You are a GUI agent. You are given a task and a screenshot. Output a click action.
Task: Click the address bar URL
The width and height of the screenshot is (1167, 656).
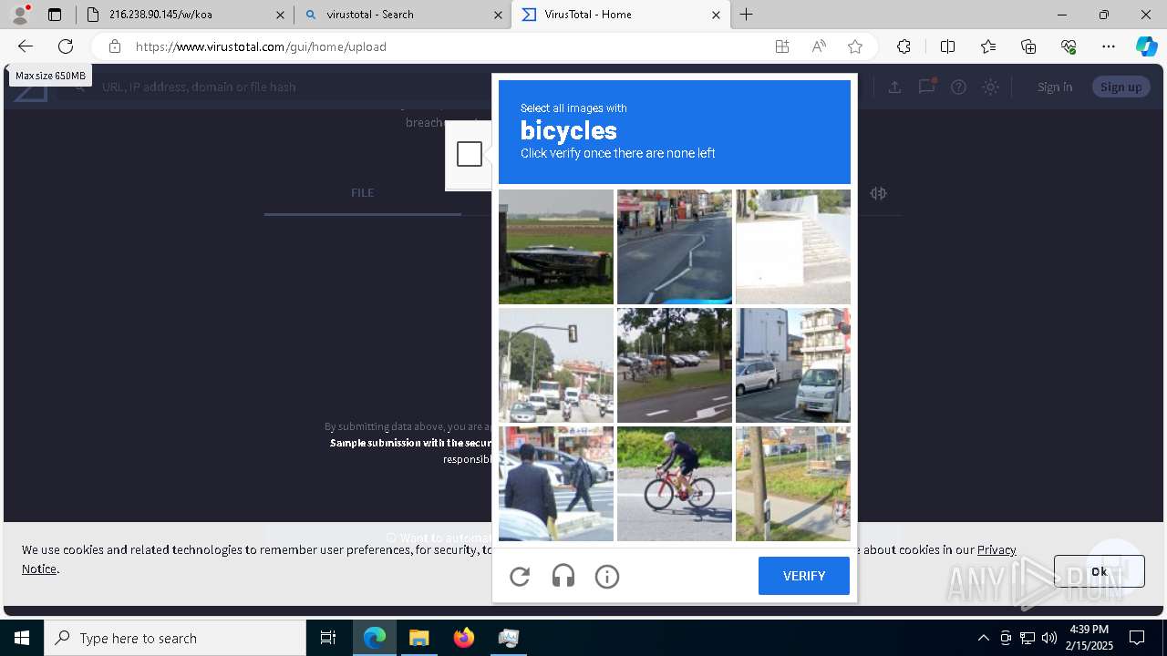[261, 46]
